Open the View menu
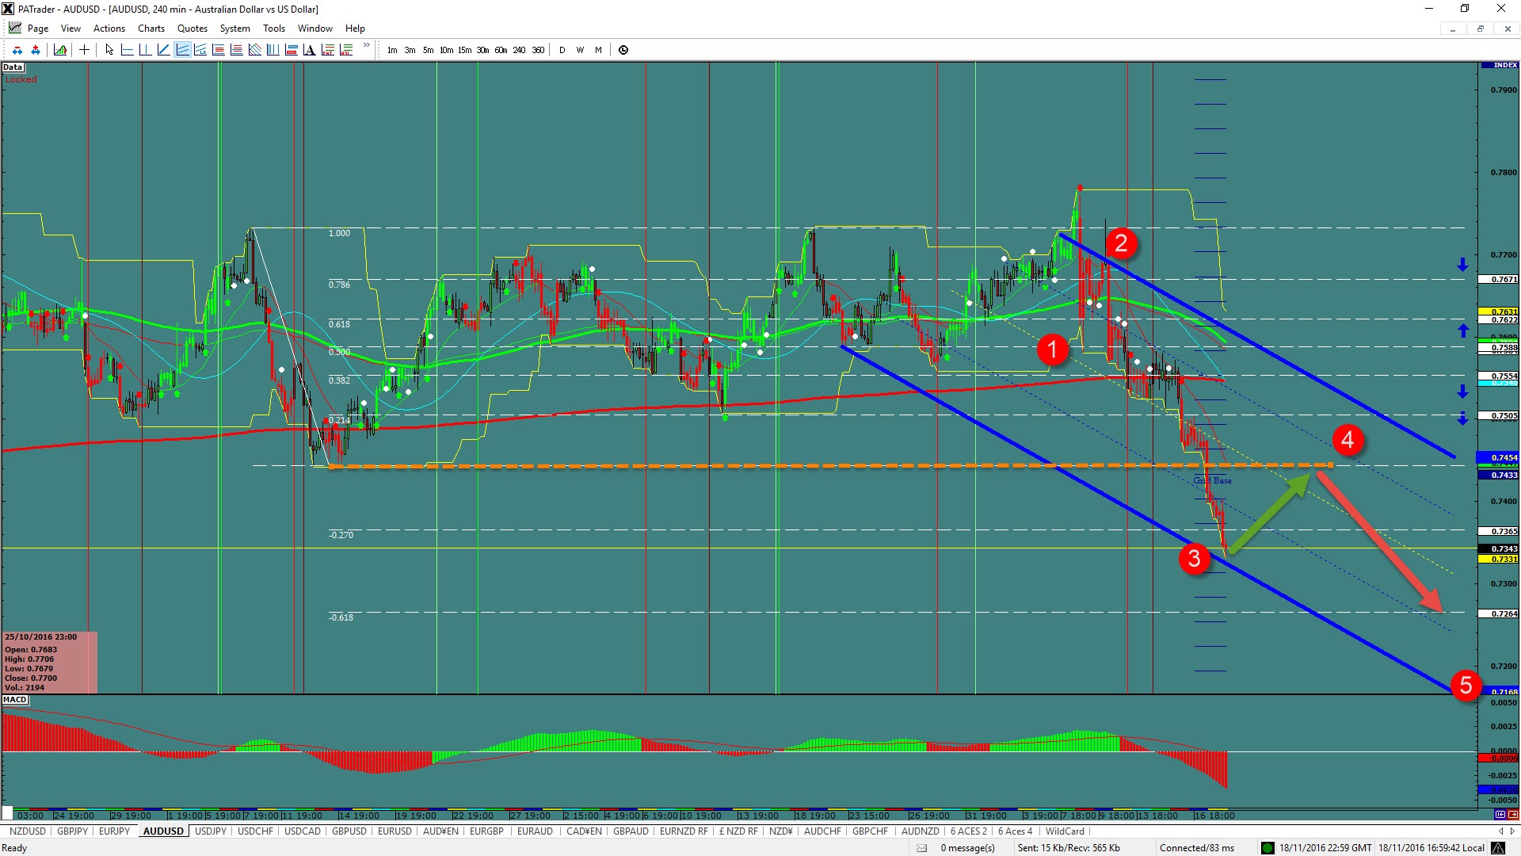This screenshot has width=1521, height=856. pyautogui.click(x=71, y=28)
